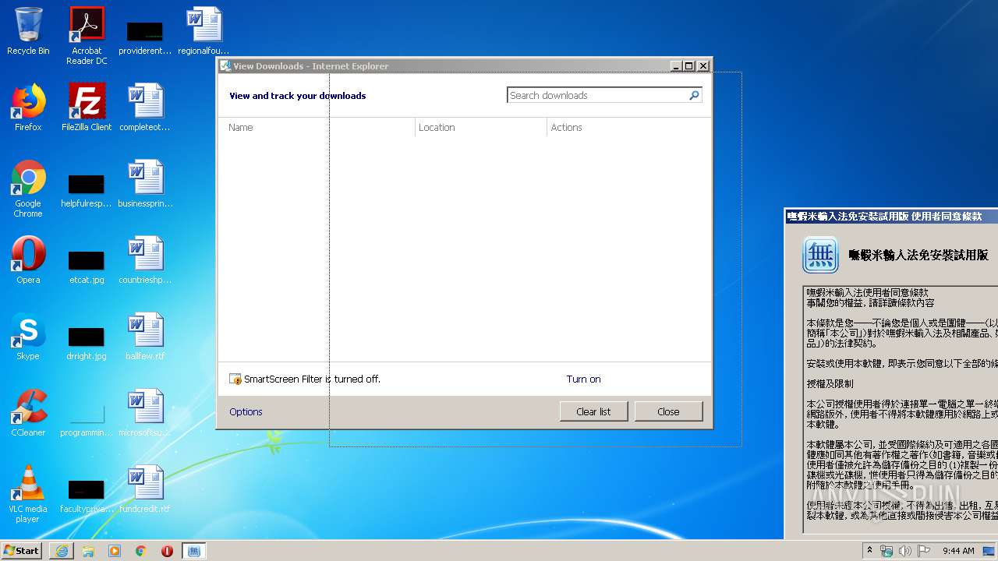The height and width of the screenshot is (561, 998).
Task: Sort downloads by the Location column
Action: pyautogui.click(x=481, y=128)
